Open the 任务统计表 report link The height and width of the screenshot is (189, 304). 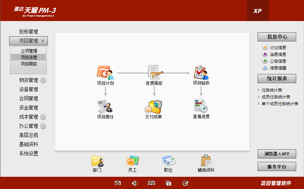tap(272, 90)
